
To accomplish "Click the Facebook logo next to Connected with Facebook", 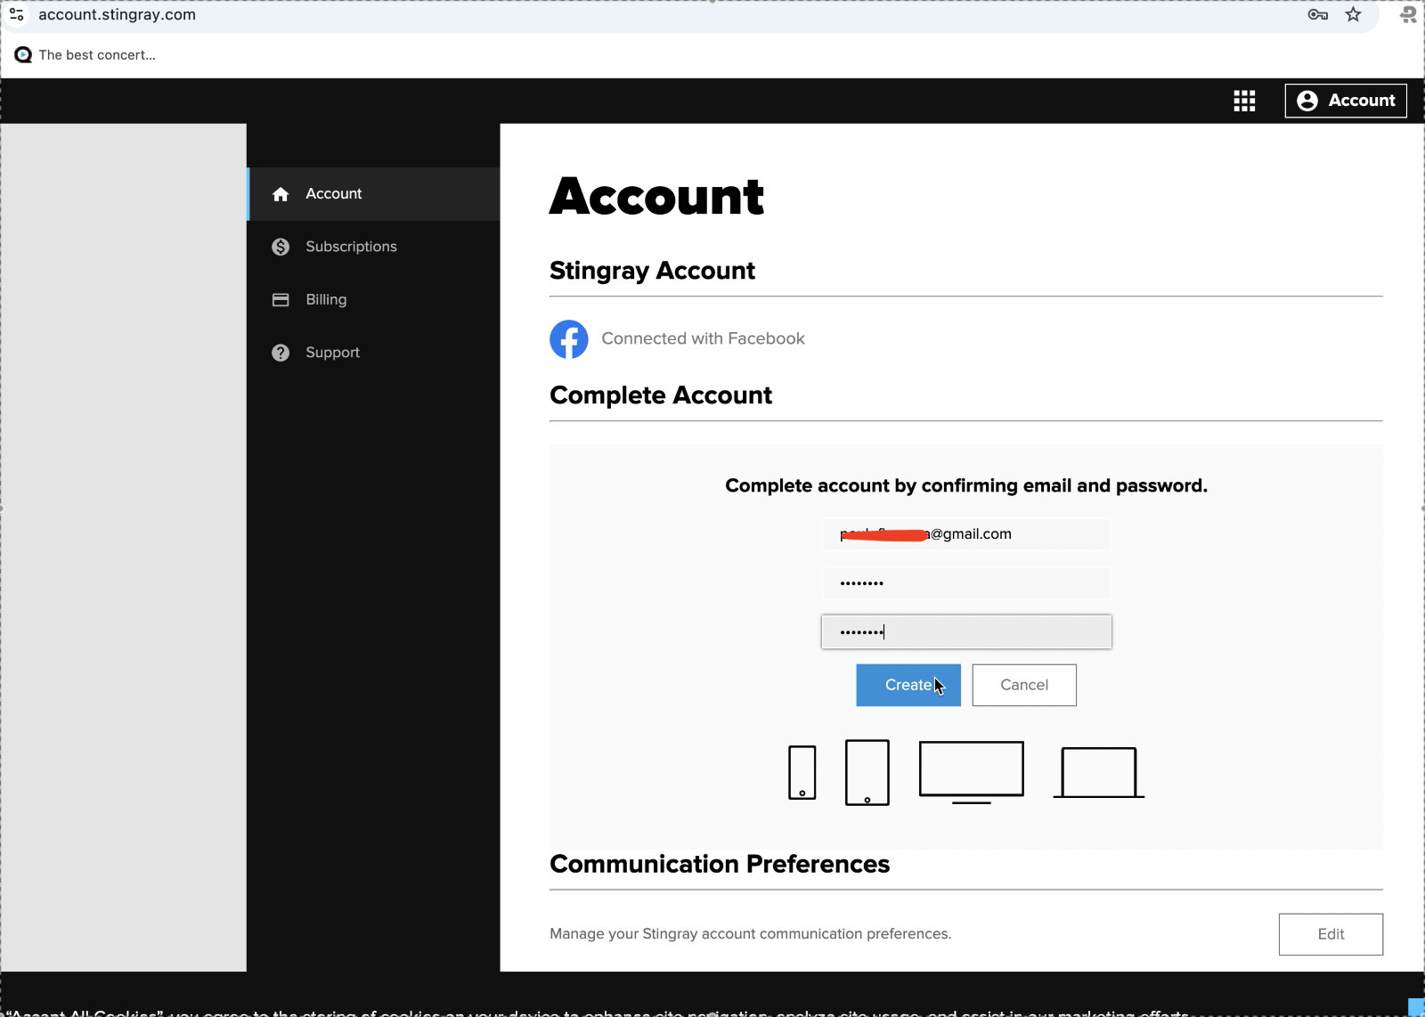I will (x=569, y=339).
